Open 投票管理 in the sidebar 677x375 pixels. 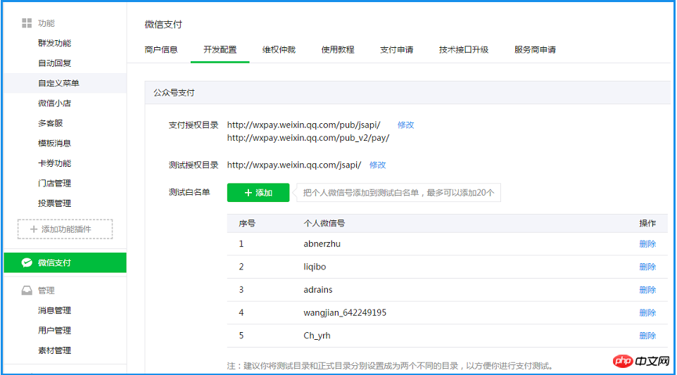54,203
